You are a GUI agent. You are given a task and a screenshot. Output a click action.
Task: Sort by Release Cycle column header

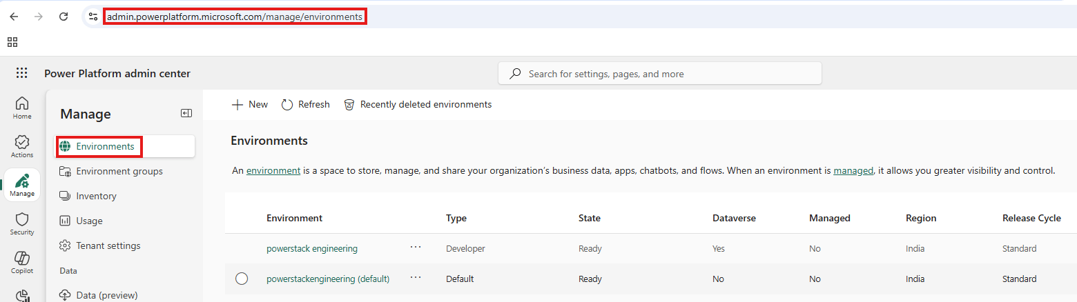coord(1031,218)
